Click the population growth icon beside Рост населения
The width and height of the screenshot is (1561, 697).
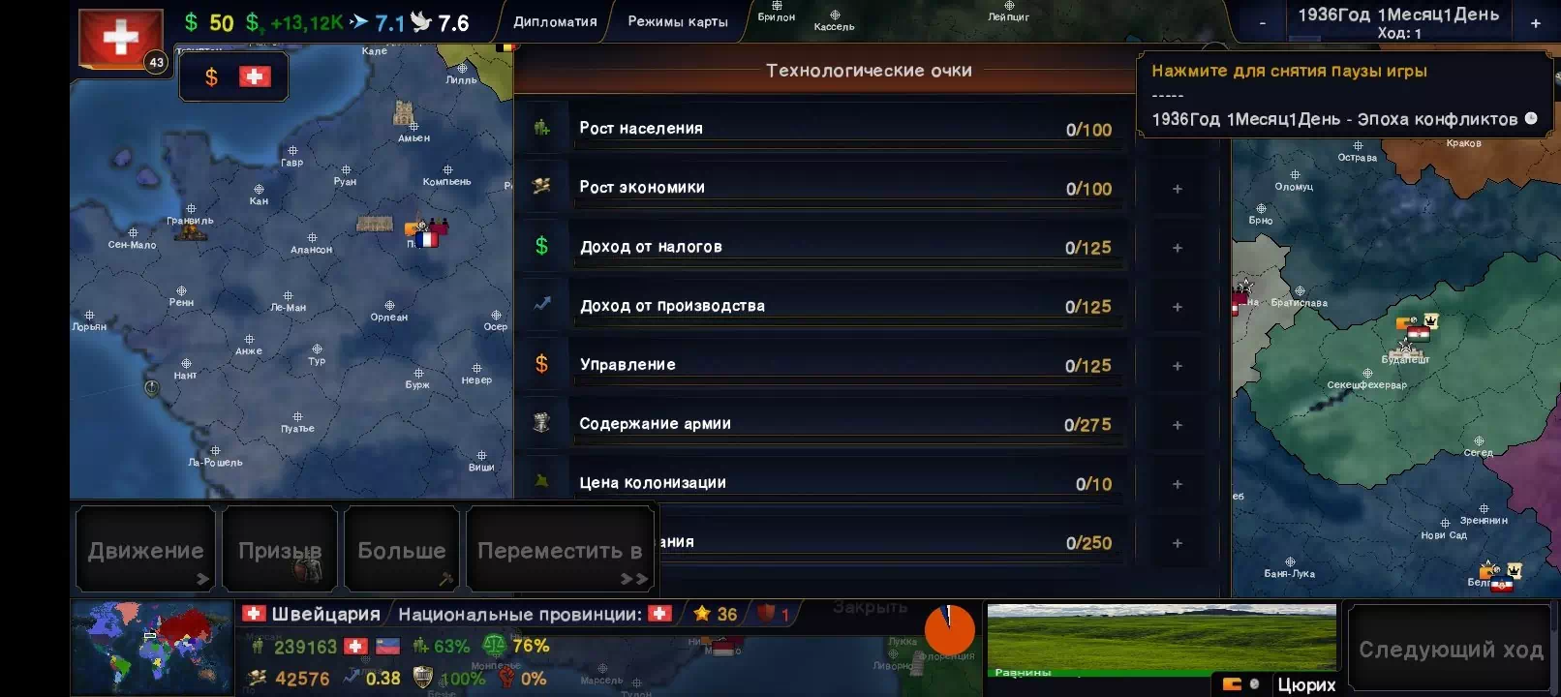tap(542, 128)
